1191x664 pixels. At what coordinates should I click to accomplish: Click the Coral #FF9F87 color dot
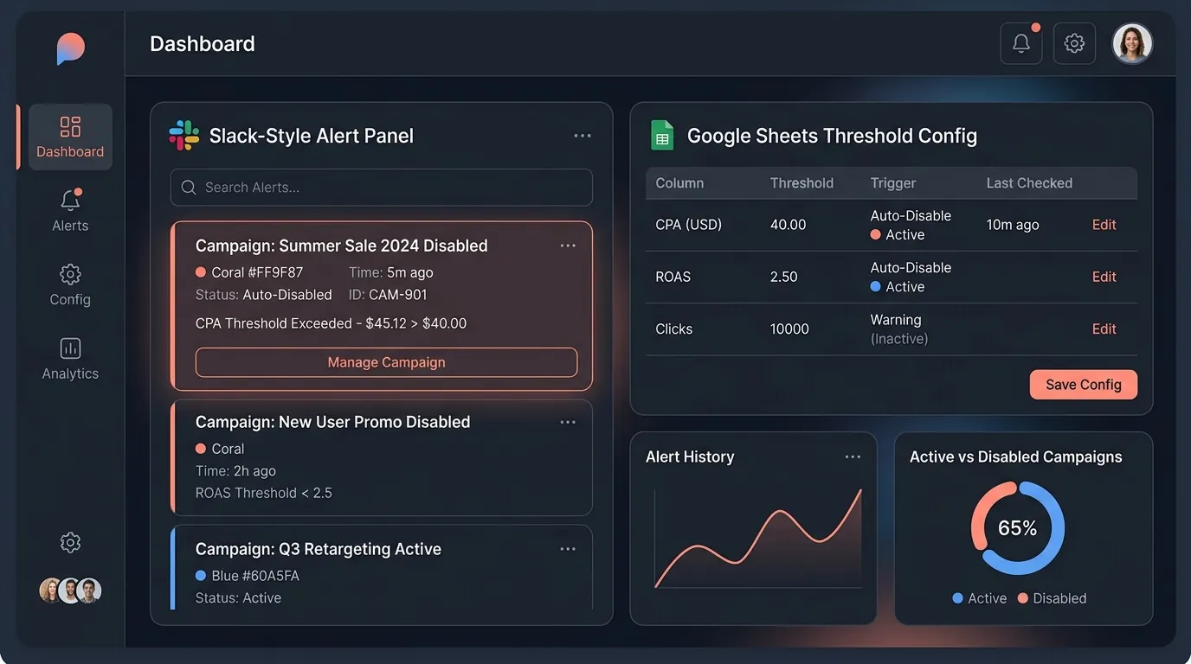pos(201,272)
